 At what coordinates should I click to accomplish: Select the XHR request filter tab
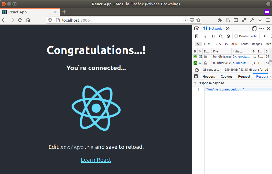click(x=234, y=44)
